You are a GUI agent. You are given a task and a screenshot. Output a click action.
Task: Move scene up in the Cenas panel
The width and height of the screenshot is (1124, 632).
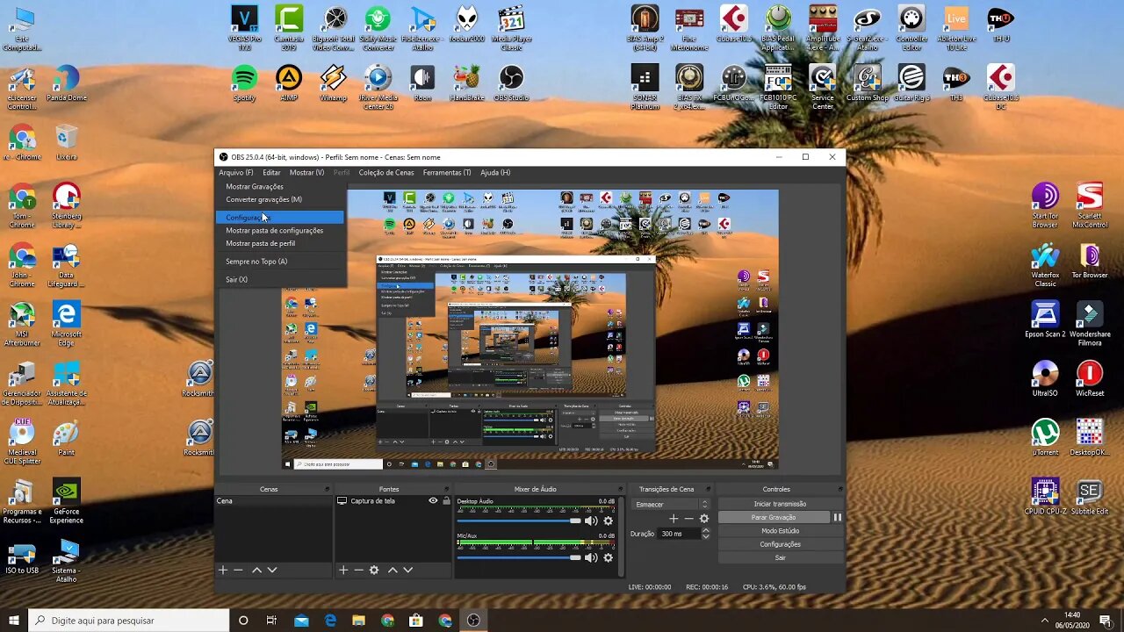point(256,570)
